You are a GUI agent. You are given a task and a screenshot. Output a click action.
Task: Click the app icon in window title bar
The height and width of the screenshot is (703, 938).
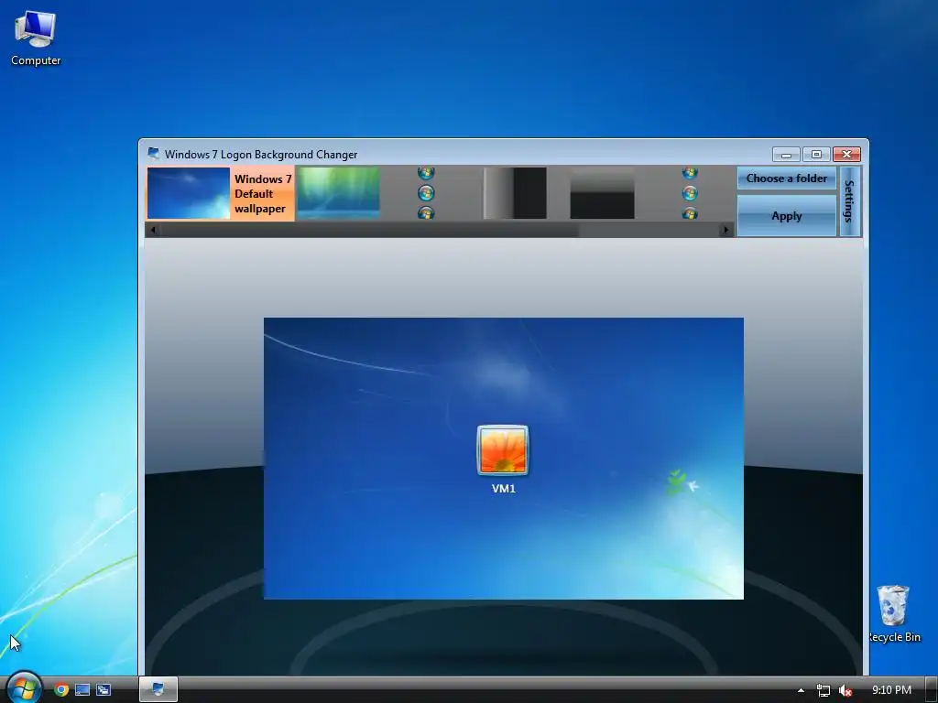click(154, 154)
